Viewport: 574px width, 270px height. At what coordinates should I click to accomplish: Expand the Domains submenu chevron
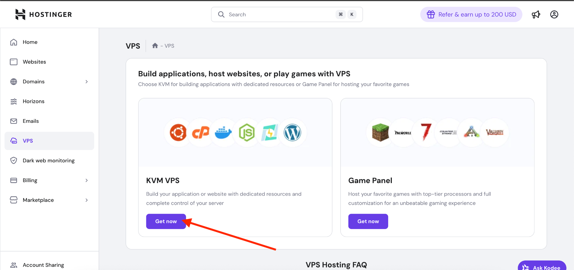click(x=87, y=82)
